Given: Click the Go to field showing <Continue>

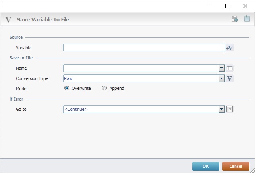Looking at the screenshot, I should [141, 109].
